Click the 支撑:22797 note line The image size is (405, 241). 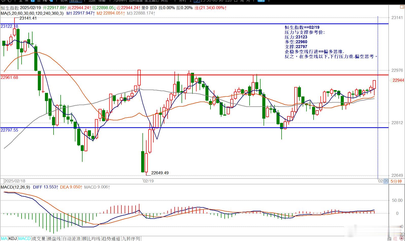296,47
